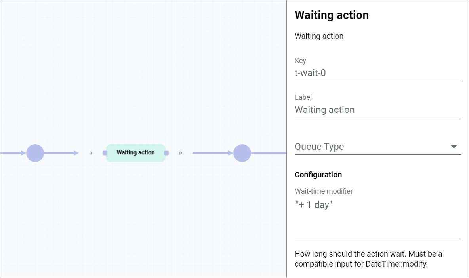This screenshot has height=278, width=469.
Task: Click the 'p' label right of Waiting action
Action: 180,153
